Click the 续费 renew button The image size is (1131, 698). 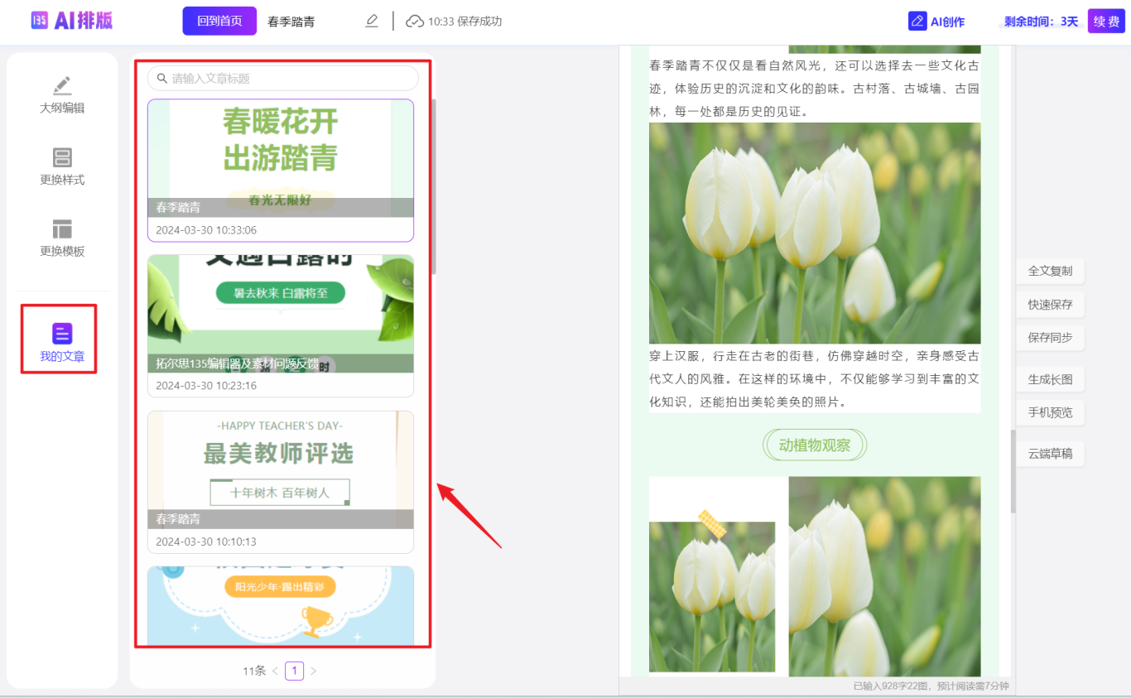[x=1105, y=22]
